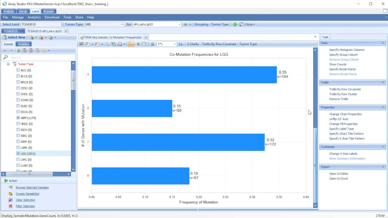Check the ACC (0) checkbox
The image size is (388, 218).
click(18, 70)
